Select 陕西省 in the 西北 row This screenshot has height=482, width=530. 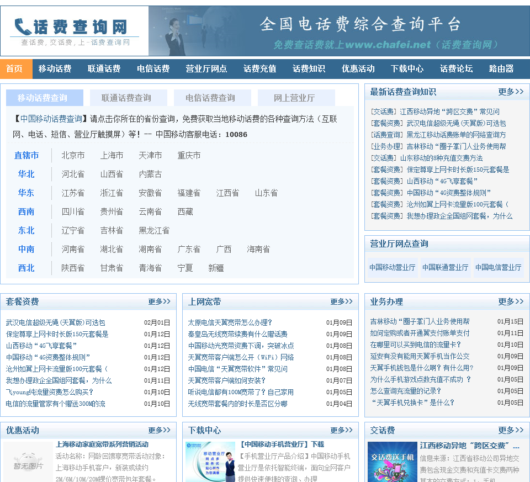click(73, 268)
